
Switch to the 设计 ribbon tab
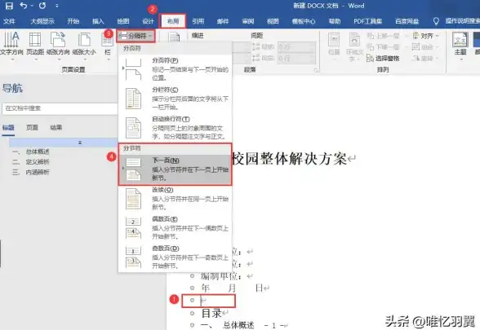pyautogui.click(x=149, y=21)
